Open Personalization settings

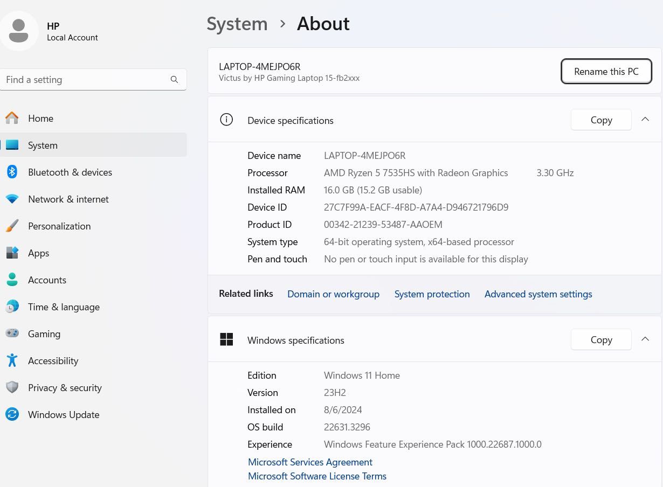(93, 226)
